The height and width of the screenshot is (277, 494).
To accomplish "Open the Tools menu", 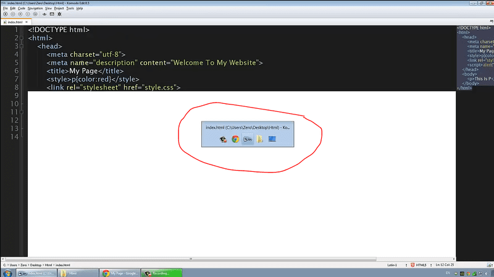I will [x=70, y=9].
